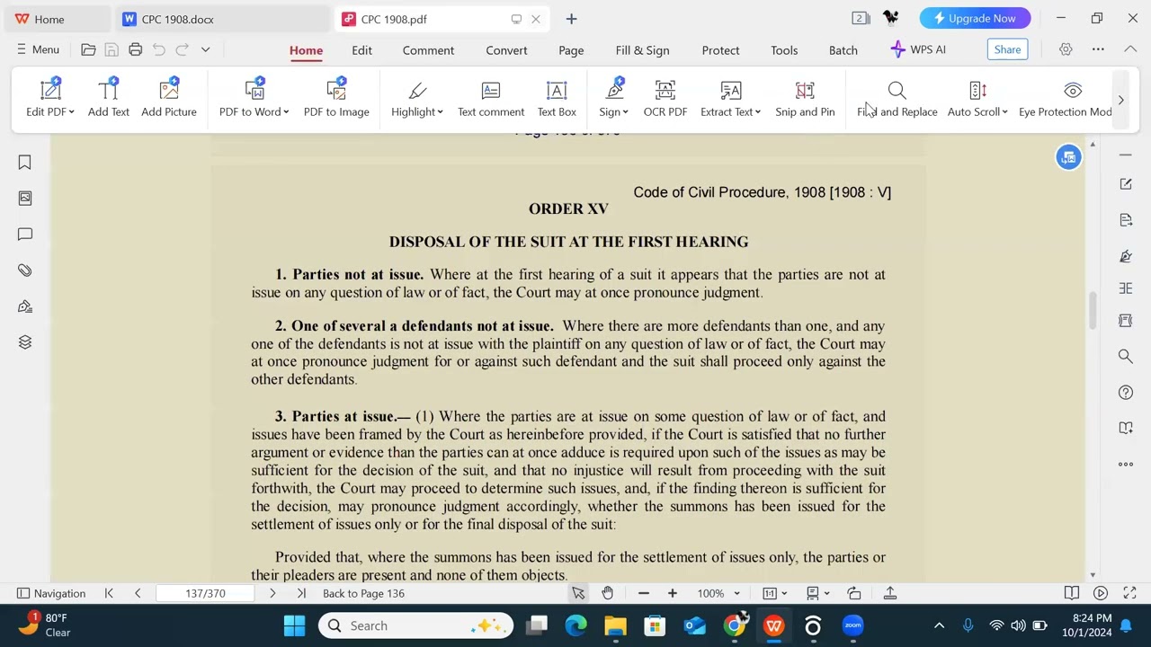This screenshot has height=647, width=1151.
Task: Open Zoom from the taskbar
Action: point(852,625)
